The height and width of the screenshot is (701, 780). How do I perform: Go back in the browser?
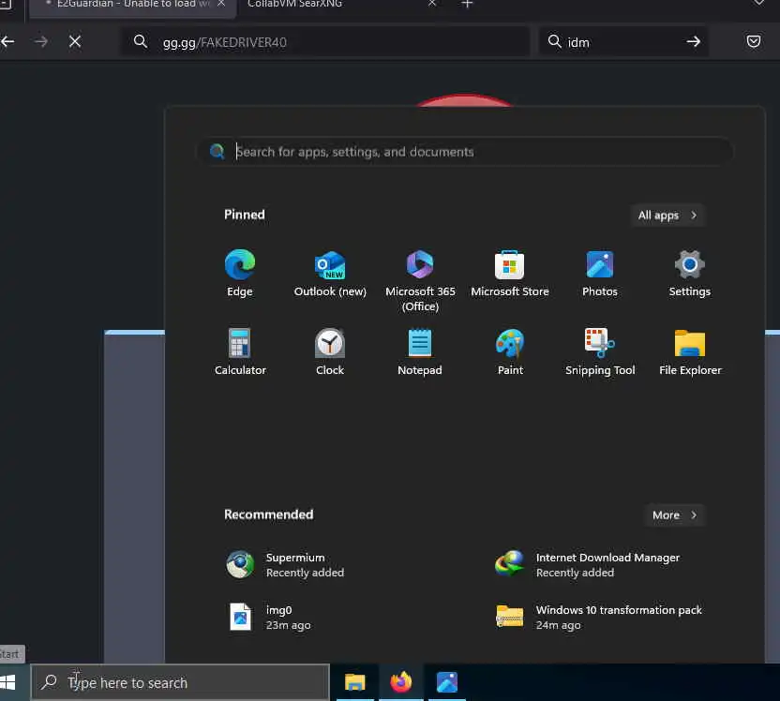(x=7, y=42)
